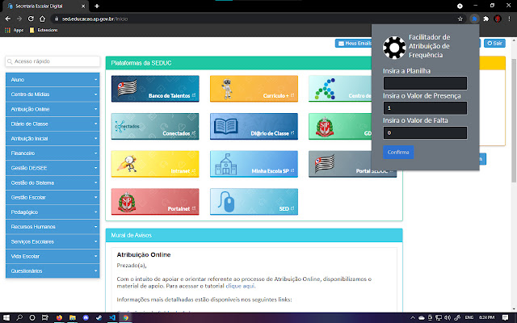Select the Secretaria Escolar Digital browser tab
The image size is (517, 323).
pyautogui.click(x=44, y=6)
